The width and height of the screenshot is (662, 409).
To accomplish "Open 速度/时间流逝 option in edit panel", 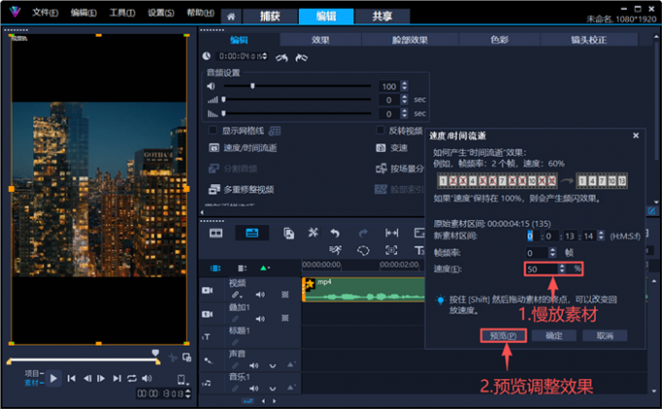I will pos(243,147).
